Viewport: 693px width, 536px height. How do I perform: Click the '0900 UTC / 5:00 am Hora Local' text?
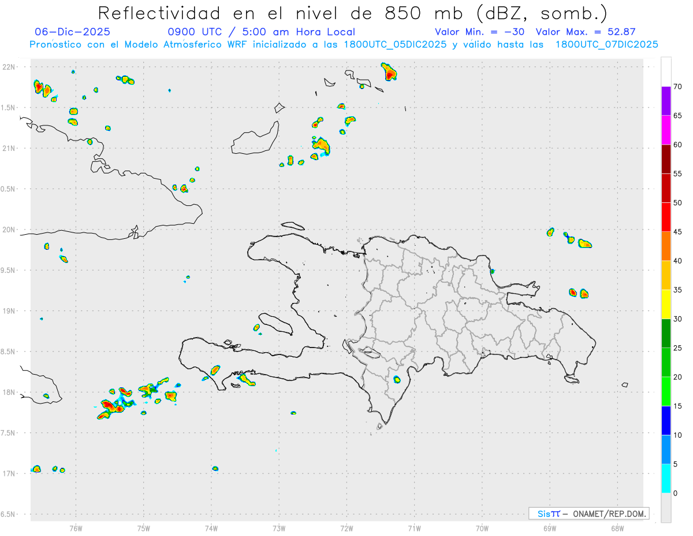pyautogui.click(x=261, y=32)
